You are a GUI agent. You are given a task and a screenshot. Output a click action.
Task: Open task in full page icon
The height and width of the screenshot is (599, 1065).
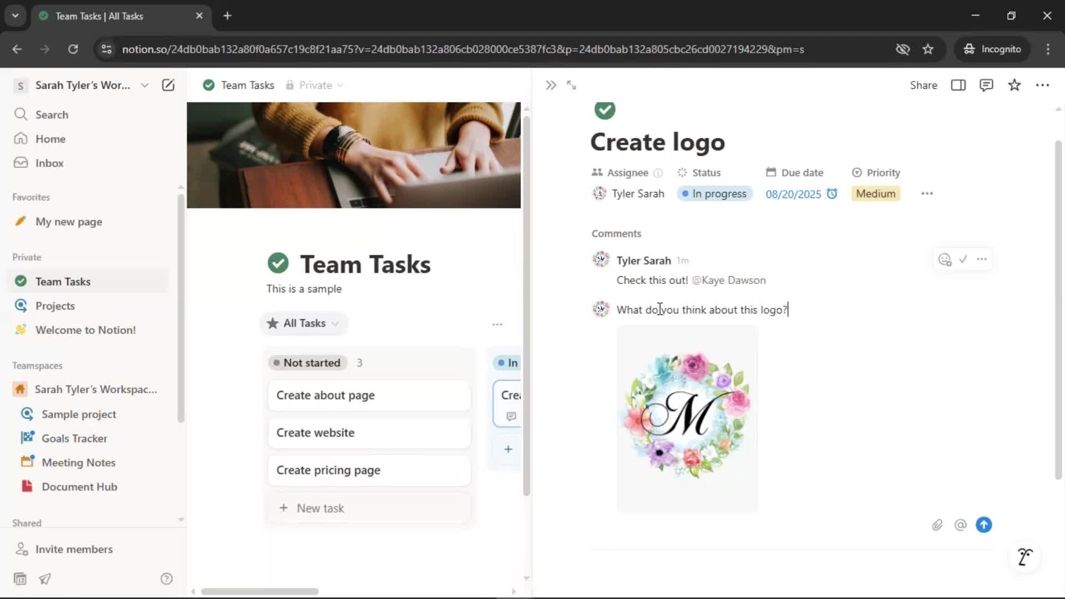[x=571, y=85]
